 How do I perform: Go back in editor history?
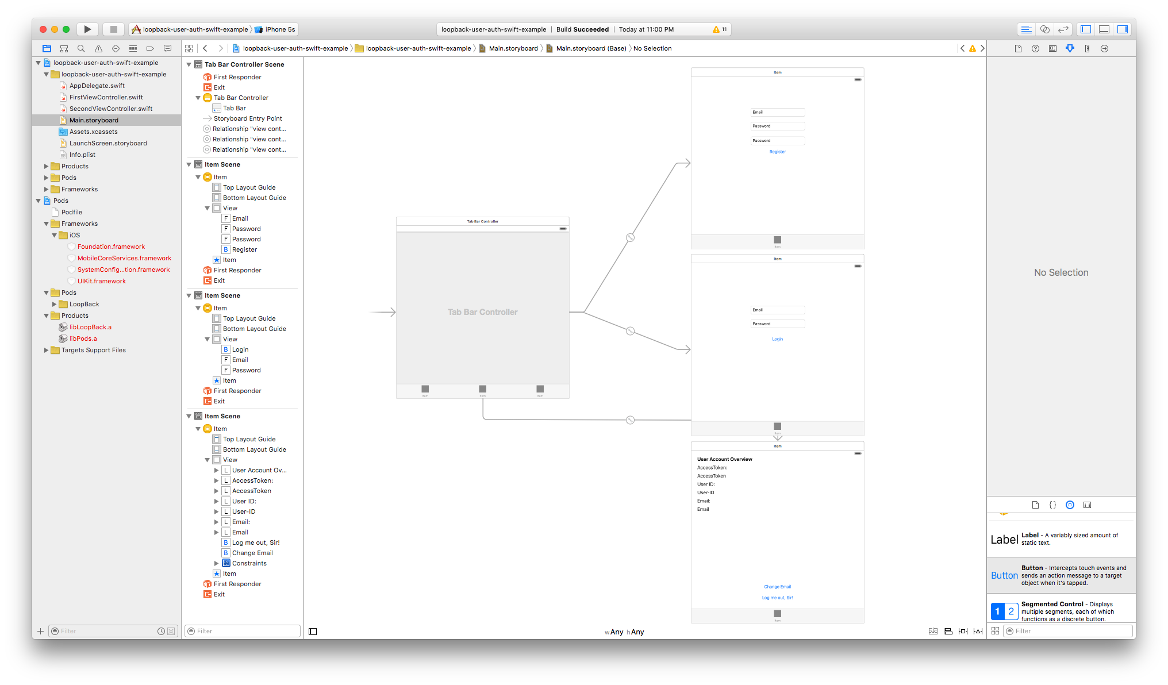point(205,49)
